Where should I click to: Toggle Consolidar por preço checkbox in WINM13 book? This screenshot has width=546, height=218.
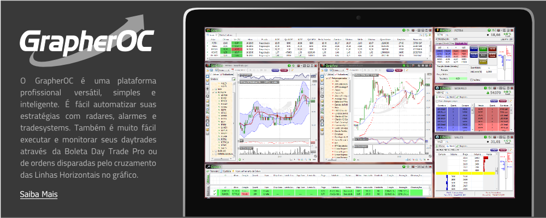[437, 101]
